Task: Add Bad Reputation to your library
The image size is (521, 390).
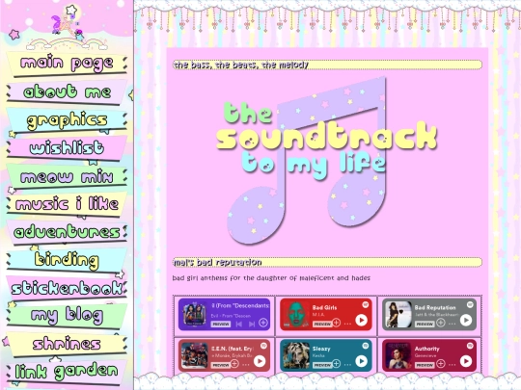Action: coord(441,323)
